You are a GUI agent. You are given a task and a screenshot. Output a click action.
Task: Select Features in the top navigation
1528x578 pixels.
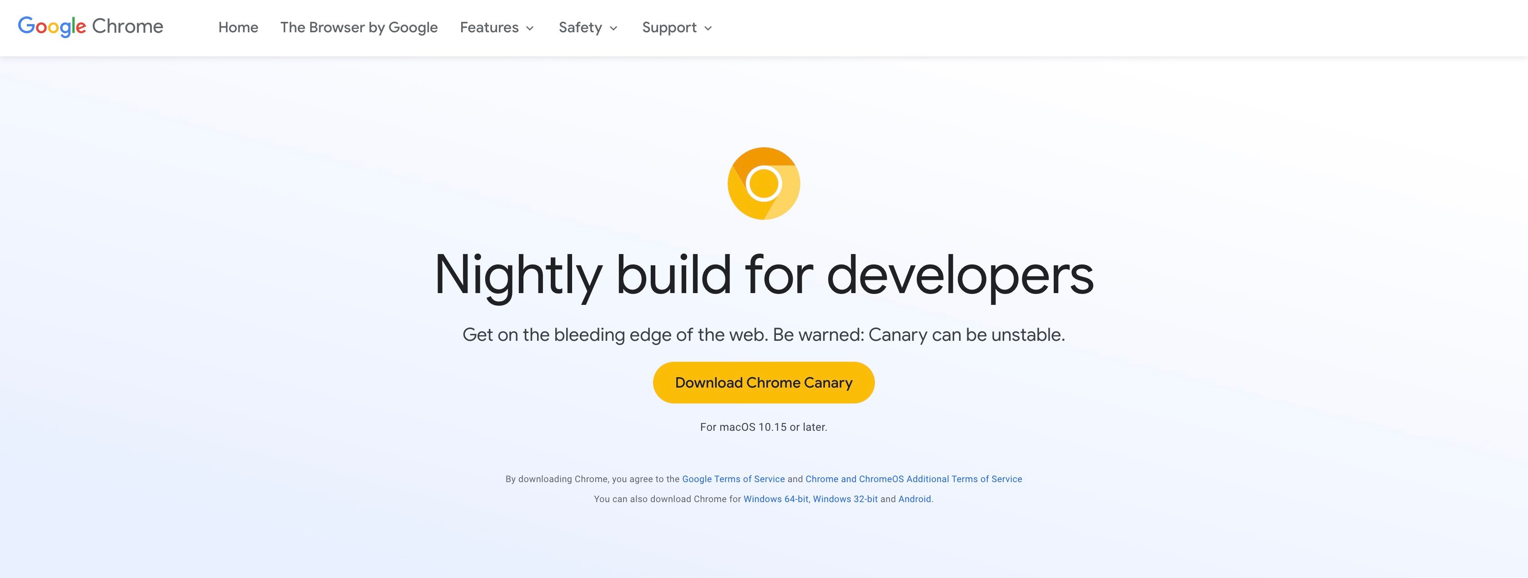click(x=489, y=27)
